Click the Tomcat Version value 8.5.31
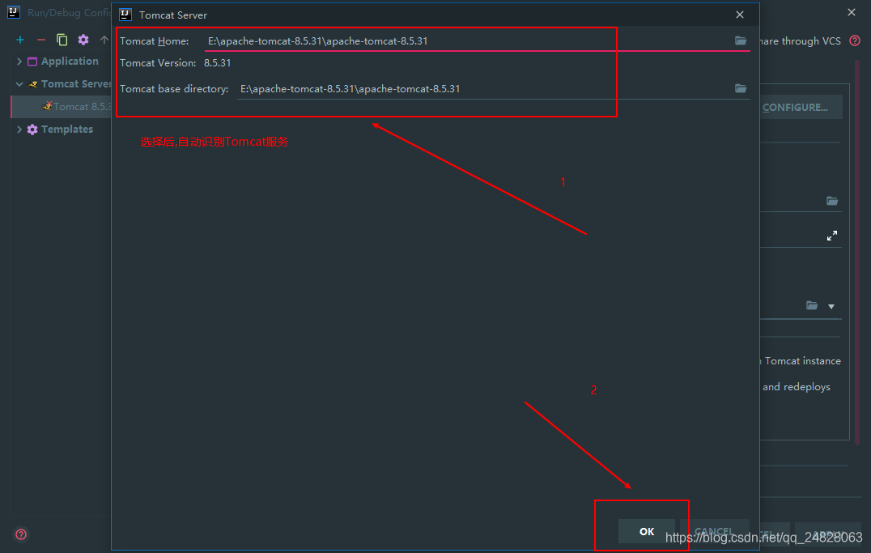The height and width of the screenshot is (553, 871). coord(217,63)
